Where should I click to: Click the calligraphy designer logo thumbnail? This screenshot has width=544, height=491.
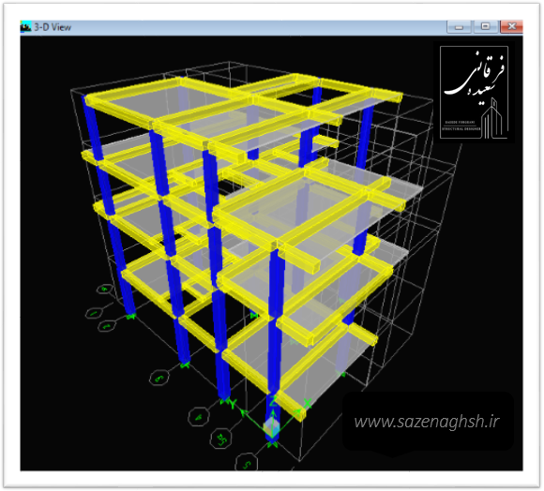(474, 92)
